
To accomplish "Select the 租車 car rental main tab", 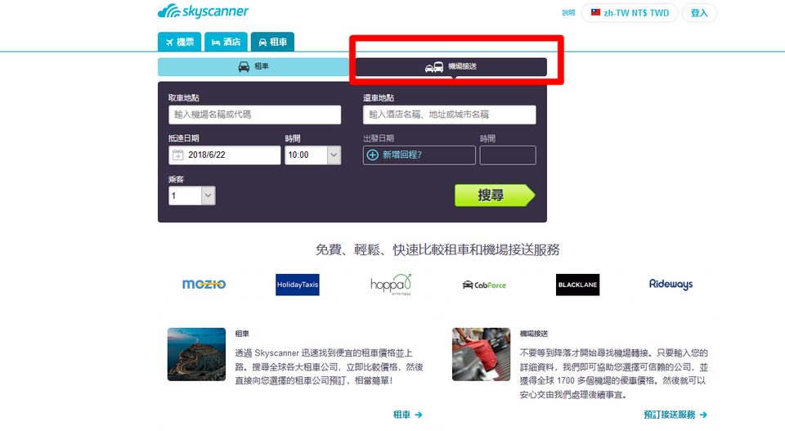I will tap(273, 42).
